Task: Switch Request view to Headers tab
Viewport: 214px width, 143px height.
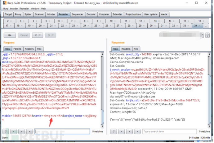Action: point(29,49)
